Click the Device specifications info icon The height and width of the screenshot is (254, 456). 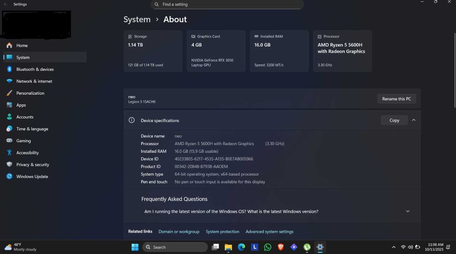(131, 120)
